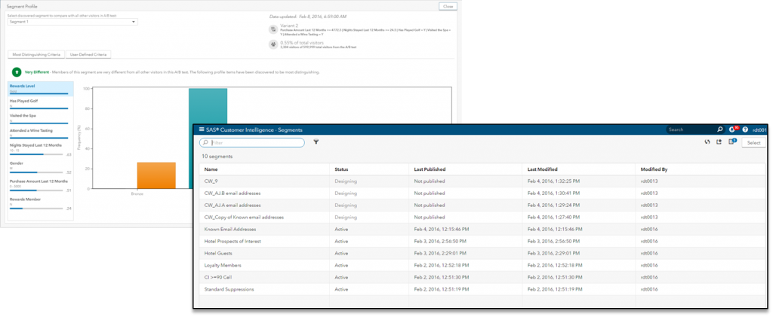Open Loyalty Members segment
Image resolution: width=773 pixels, height=317 pixels.
223,265
